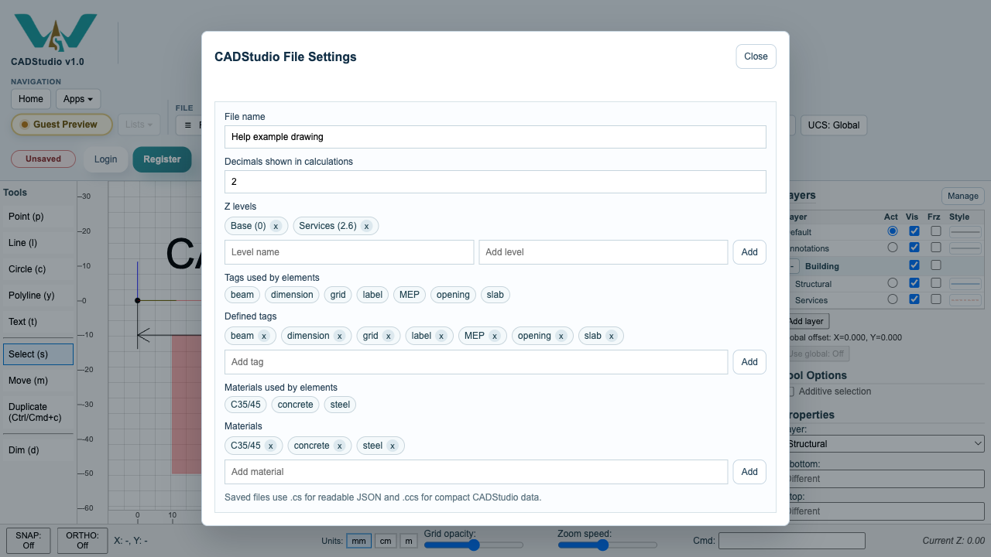Adjust the Grid opacity slider
Screen dimensions: 991x557
(x=474, y=545)
